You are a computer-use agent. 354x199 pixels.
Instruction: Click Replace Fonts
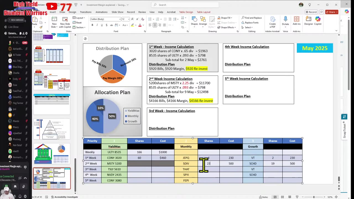[x=250, y=23]
